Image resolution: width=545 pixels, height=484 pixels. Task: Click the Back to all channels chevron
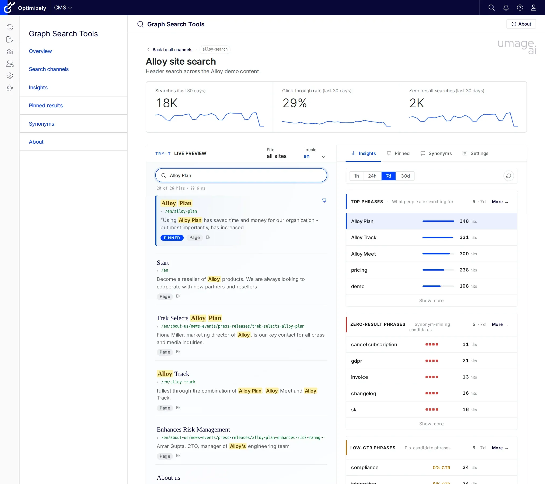pos(148,50)
